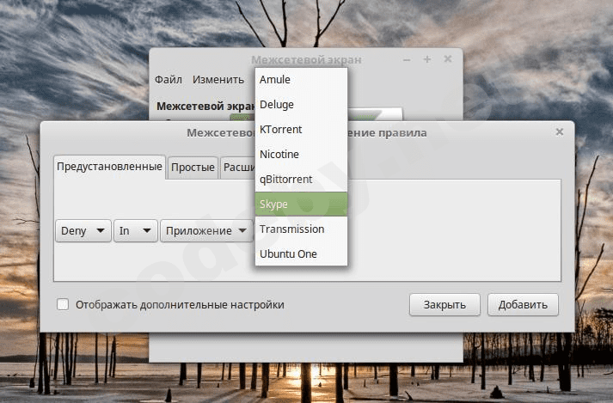Open Файл menu in Межсетевой экран window
613x403 pixels.
pyautogui.click(x=169, y=80)
